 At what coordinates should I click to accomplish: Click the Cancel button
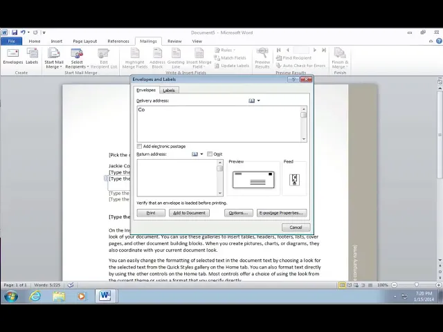click(x=296, y=228)
